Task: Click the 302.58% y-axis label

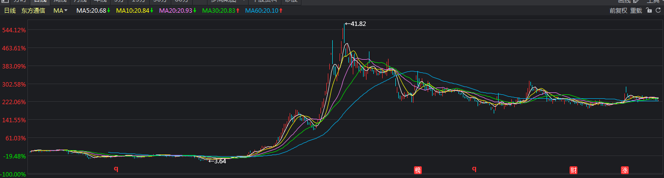Action: click(14, 85)
